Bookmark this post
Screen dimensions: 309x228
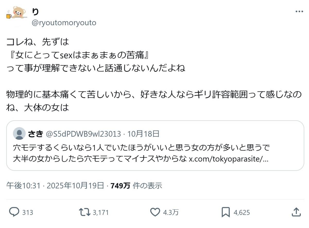(x=226, y=212)
